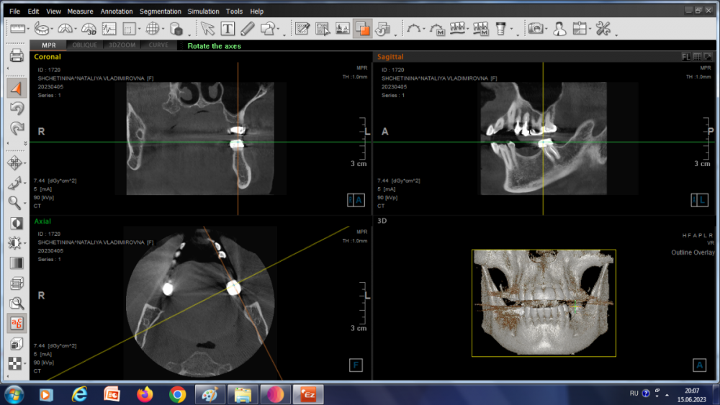Image resolution: width=720 pixels, height=405 pixels.
Task: Click the A orientation button in 3D view
Action: pyautogui.click(x=699, y=365)
